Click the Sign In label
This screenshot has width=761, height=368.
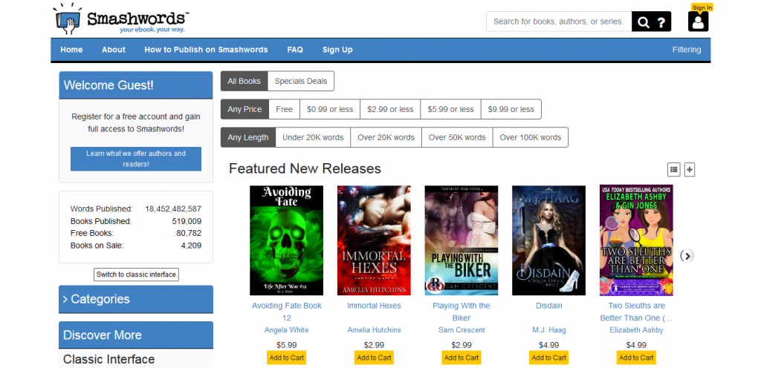(x=702, y=7)
